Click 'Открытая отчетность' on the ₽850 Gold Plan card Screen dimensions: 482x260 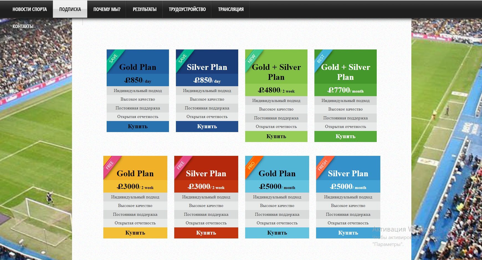coord(138,117)
